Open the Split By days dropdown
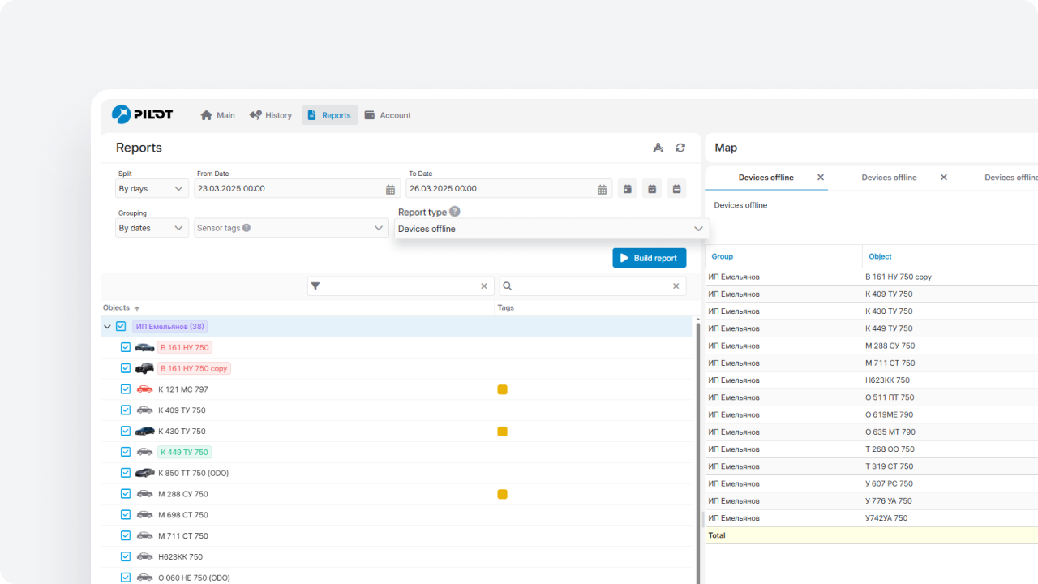Viewport: 1038px width, 584px height. (x=152, y=189)
